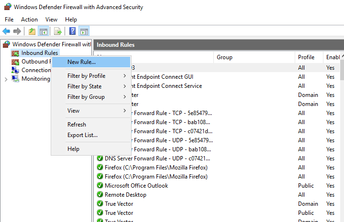
Task: Click the Up One Level folder icon
Action: point(32,32)
